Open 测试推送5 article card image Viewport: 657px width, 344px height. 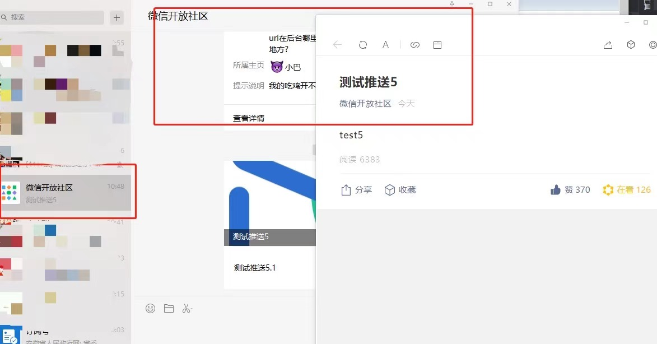[270, 203]
